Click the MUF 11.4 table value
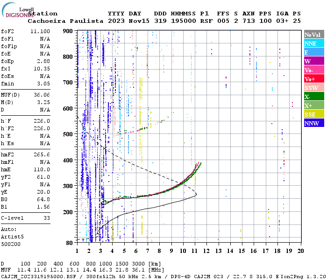 point(24,270)
